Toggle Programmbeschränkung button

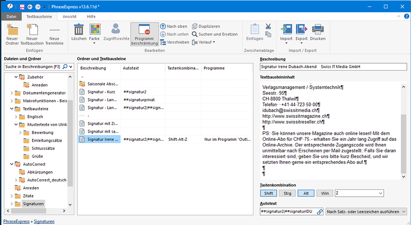point(144,34)
